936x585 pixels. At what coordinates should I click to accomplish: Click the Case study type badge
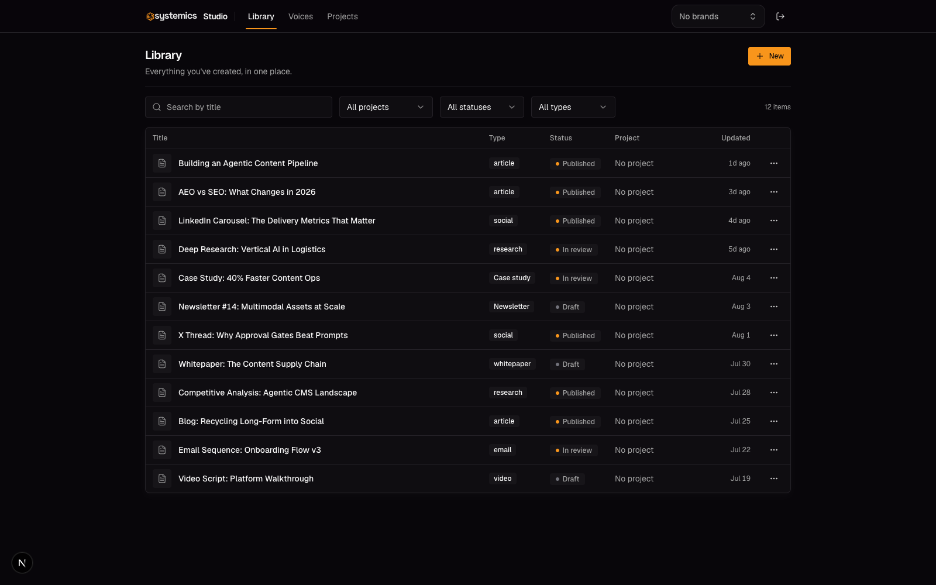pos(512,278)
